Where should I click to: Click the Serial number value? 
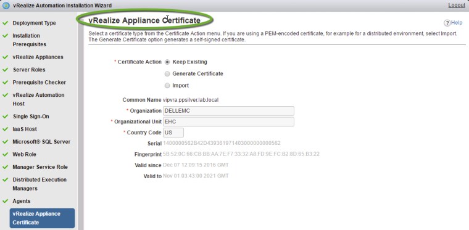(222, 144)
